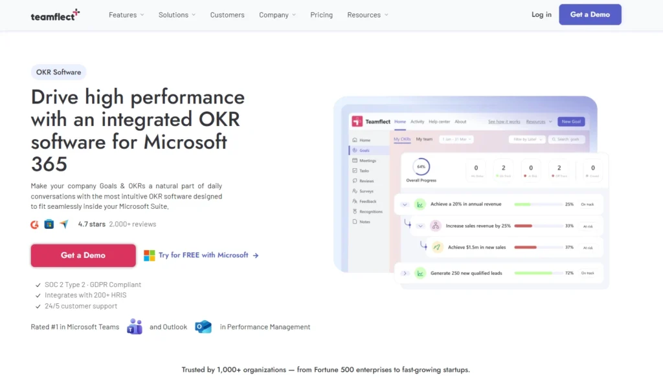663x388 pixels.
Task: Click the arrow after Try for FREE with Microsoft
Action: (x=255, y=255)
